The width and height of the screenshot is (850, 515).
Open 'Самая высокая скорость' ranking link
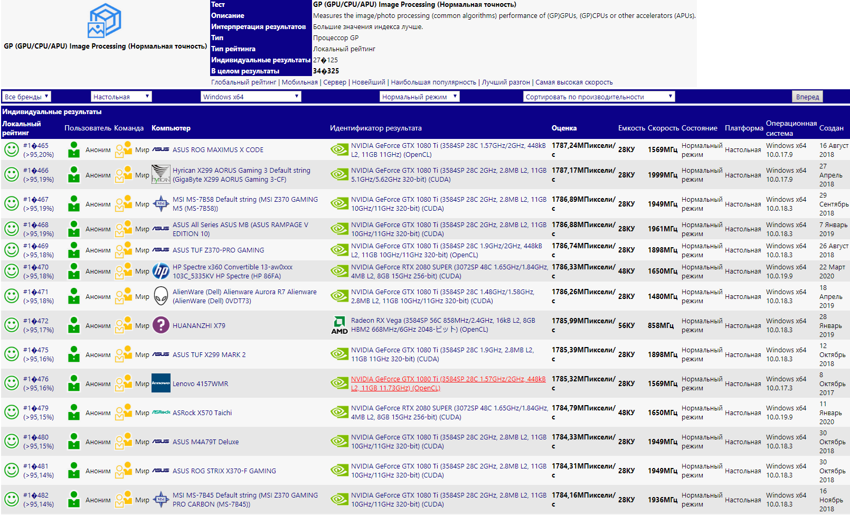coord(574,82)
